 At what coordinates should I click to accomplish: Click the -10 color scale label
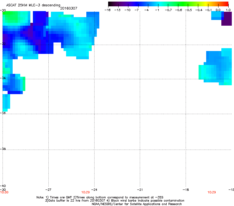pos(128,10)
